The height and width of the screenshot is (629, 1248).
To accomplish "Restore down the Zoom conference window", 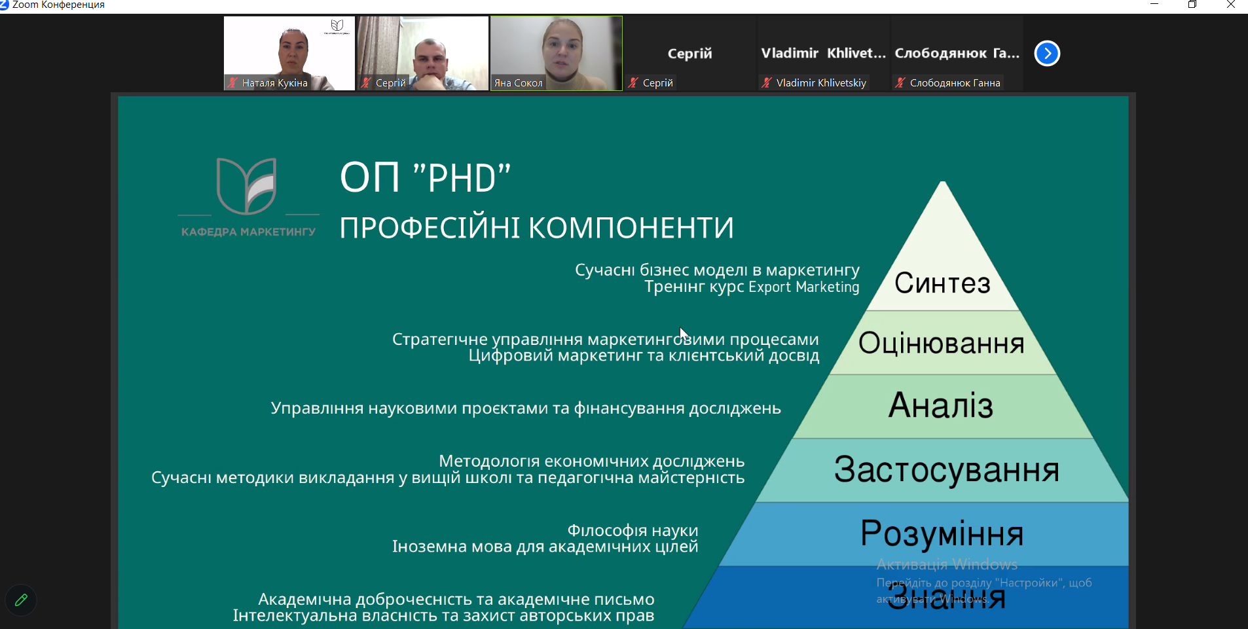I will tap(1192, 5).
